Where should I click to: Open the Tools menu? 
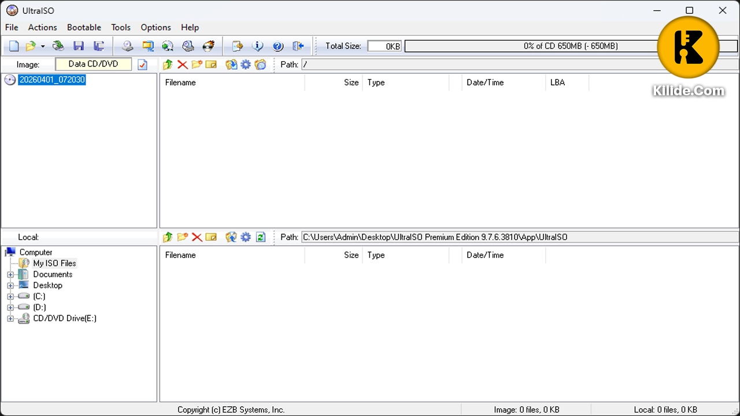click(x=121, y=27)
